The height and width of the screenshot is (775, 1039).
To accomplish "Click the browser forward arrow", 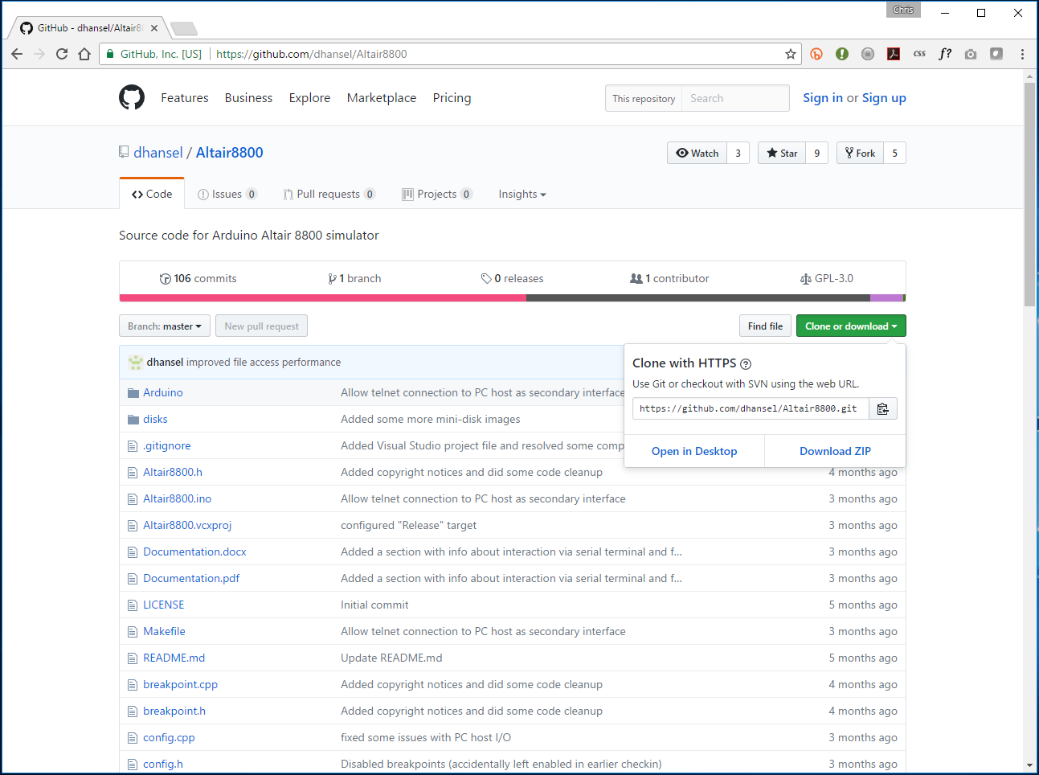I will (x=39, y=54).
